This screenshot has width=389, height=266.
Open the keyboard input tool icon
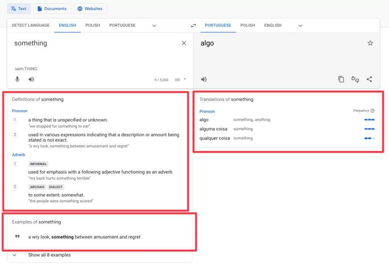pyautogui.click(x=177, y=80)
